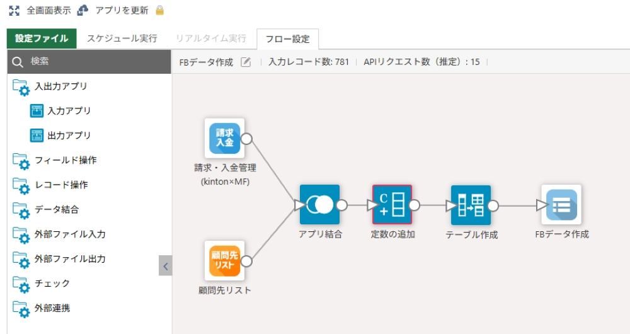Click the APIリクエスト数（推定）: 15 text
The height and width of the screenshot is (334, 630).
click(x=421, y=62)
